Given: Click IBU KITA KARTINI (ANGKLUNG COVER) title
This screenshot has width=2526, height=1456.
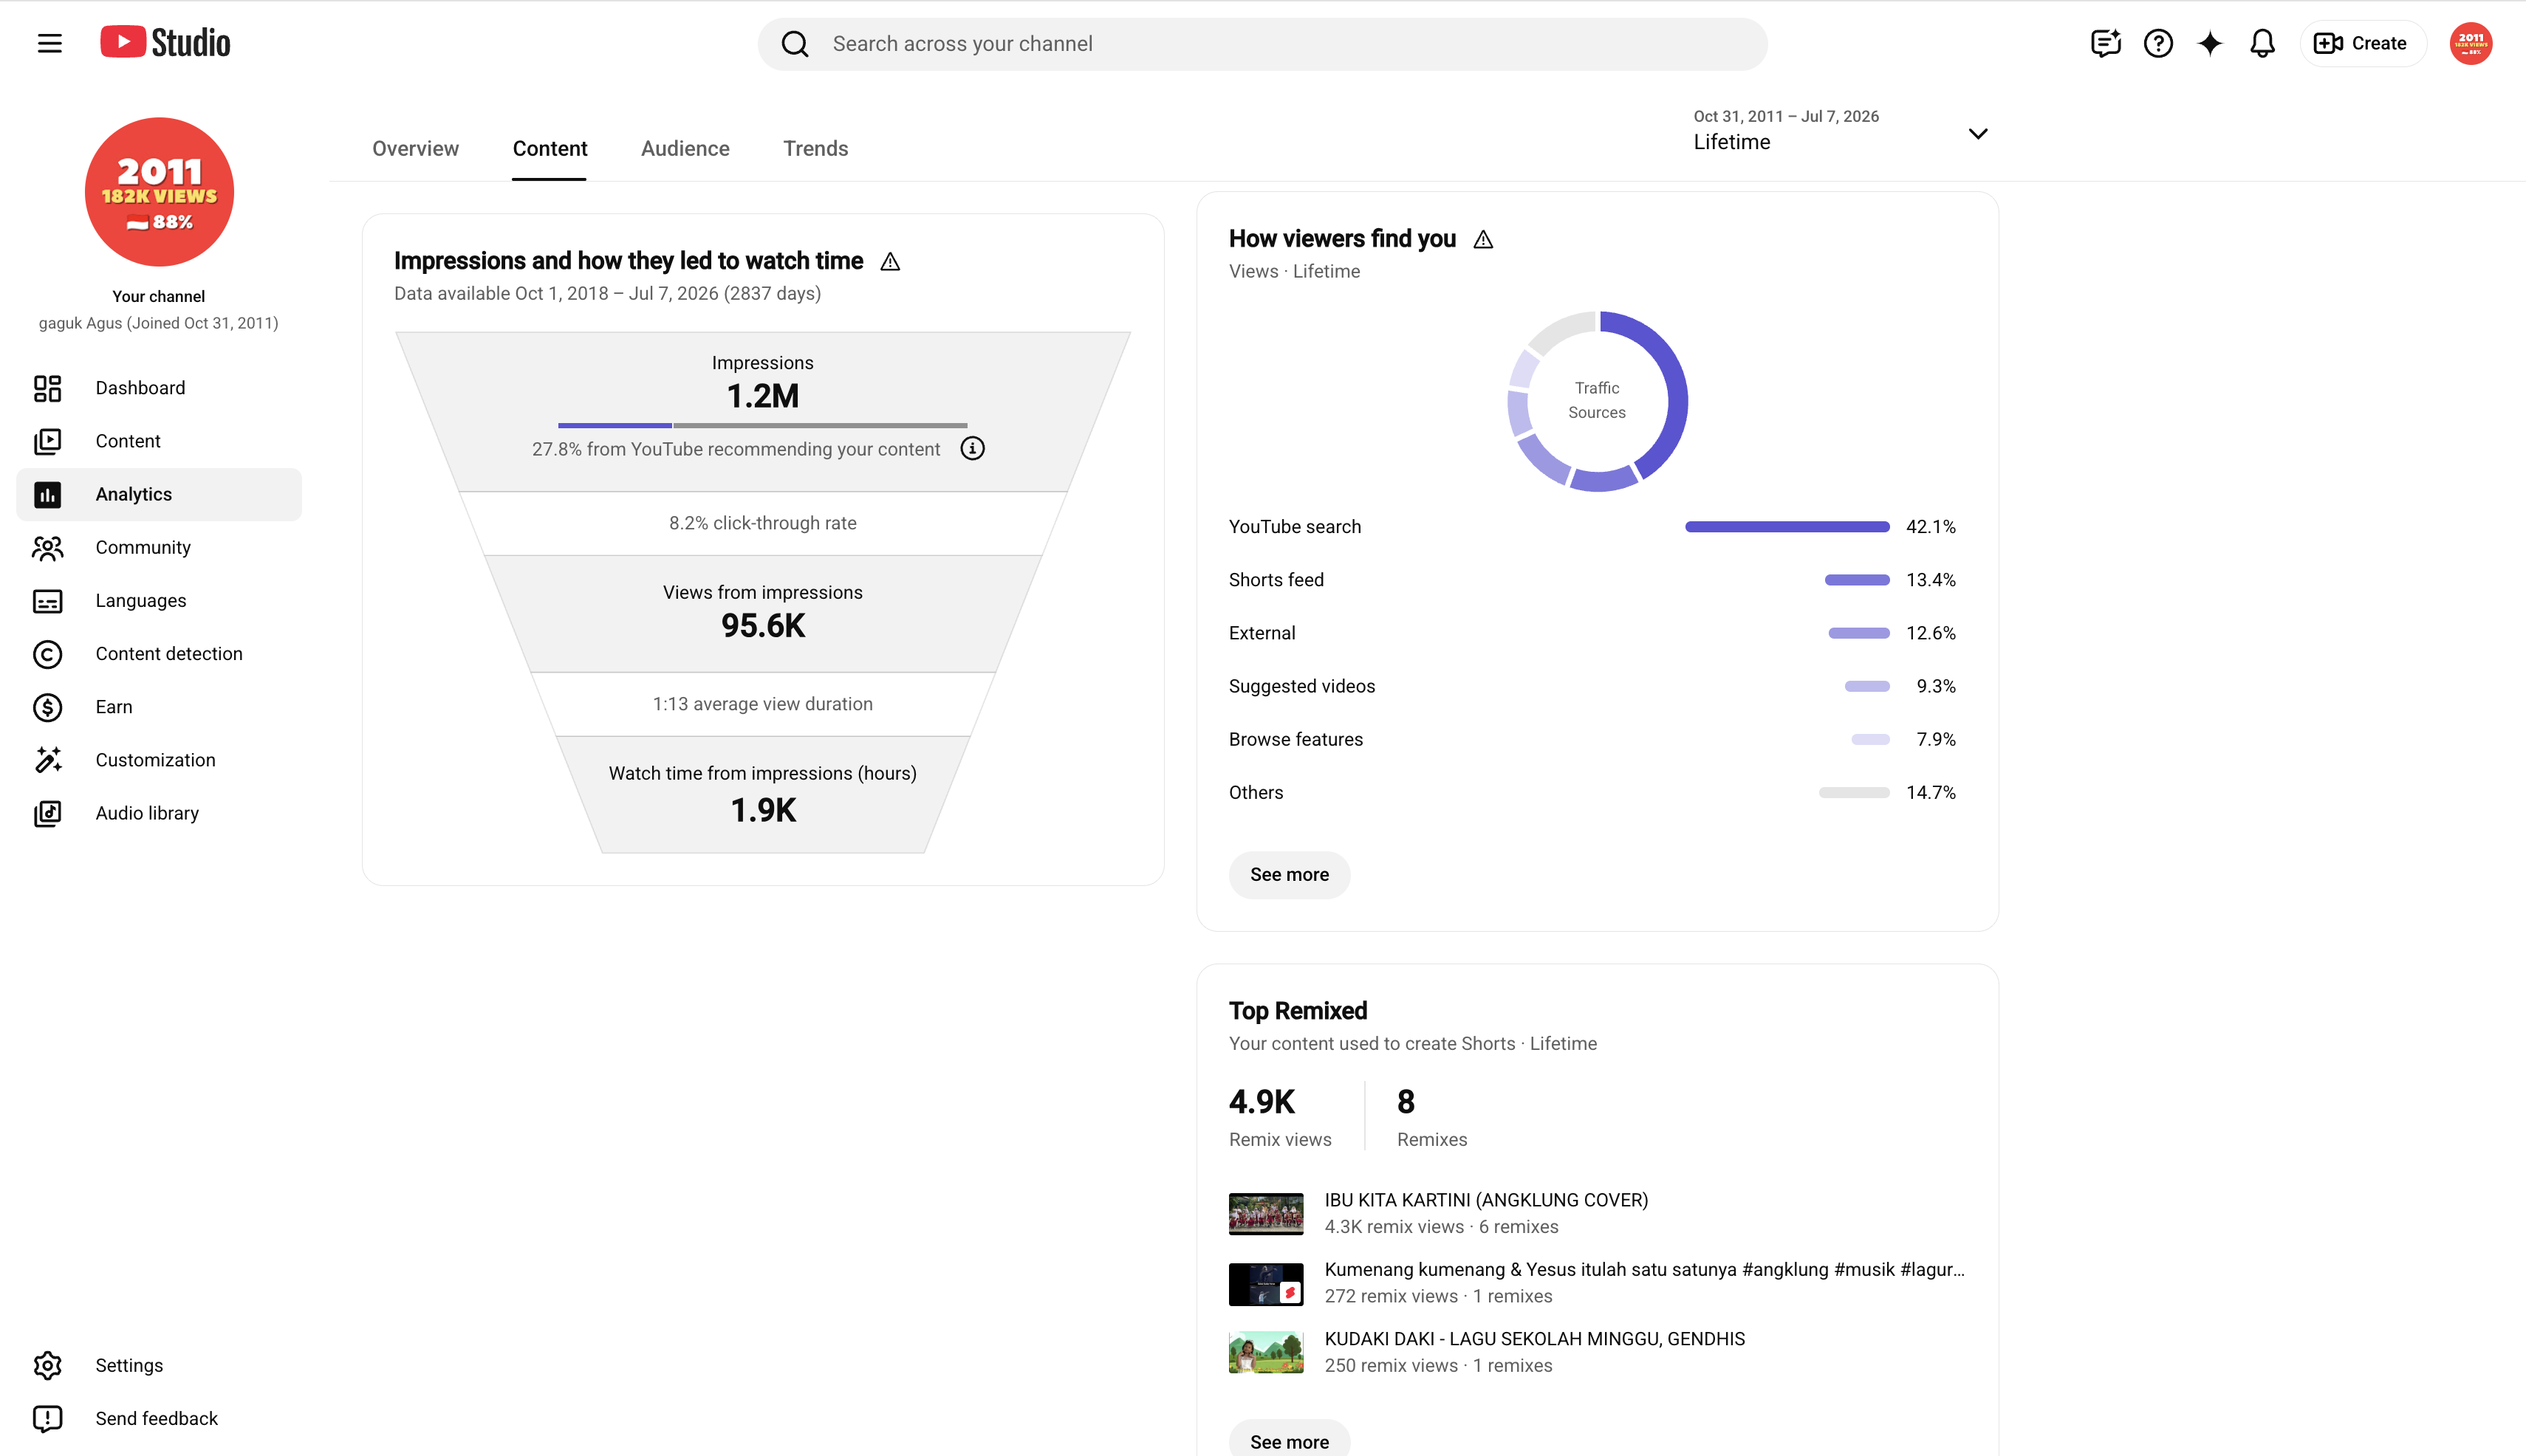Looking at the screenshot, I should coord(1485,1200).
